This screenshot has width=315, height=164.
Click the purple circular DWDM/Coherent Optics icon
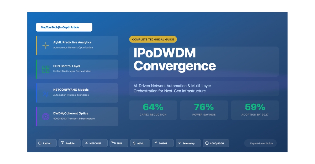pos(46,116)
